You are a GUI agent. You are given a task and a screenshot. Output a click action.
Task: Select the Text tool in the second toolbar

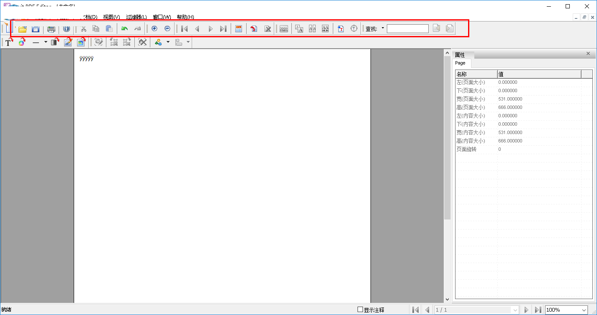(8, 42)
